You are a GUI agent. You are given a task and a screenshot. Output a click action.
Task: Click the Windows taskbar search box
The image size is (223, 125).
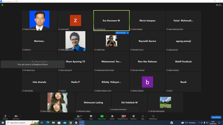tap(22, 123)
